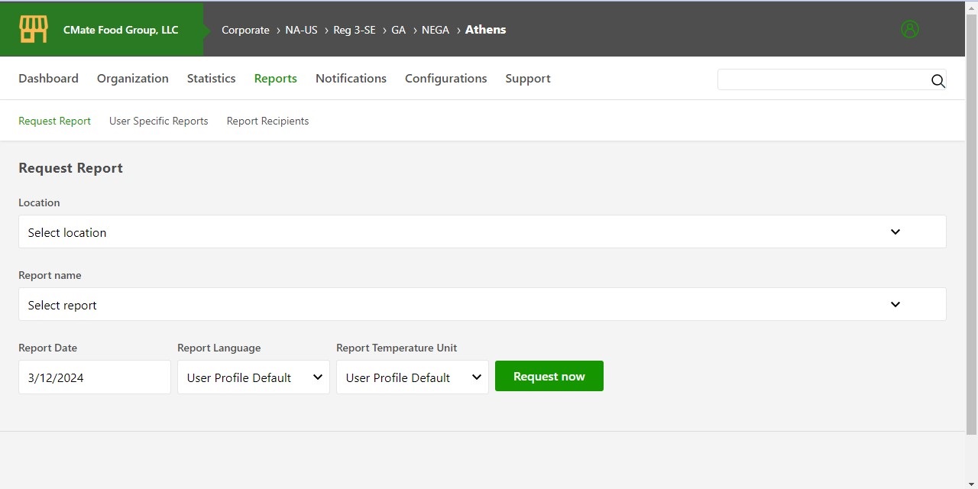The width and height of the screenshot is (978, 489).
Task: Open the Report Language dropdown
Action: 253,377
